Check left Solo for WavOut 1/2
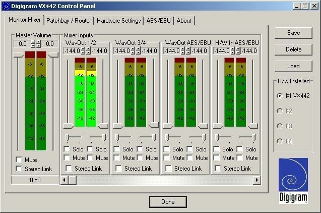Screen dimensions: 321x213 click(67, 149)
